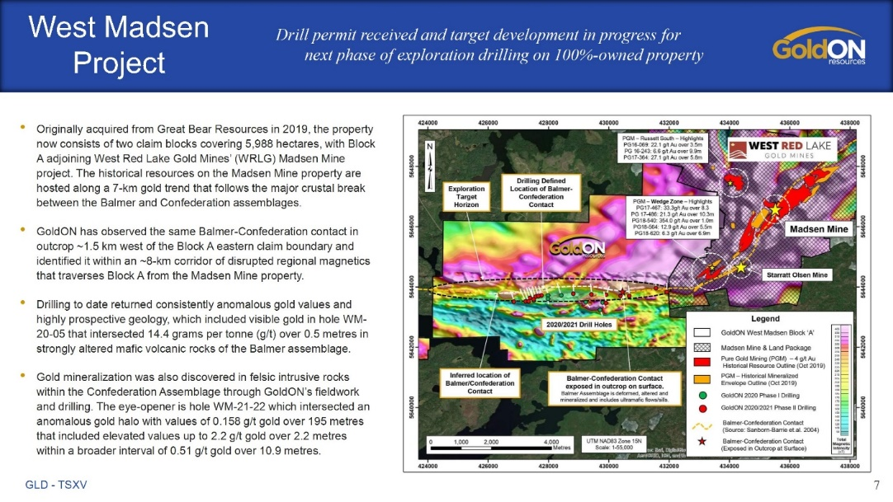Click the red circle for Phase II Drilling
This screenshot has height=502, width=893.
click(702, 408)
